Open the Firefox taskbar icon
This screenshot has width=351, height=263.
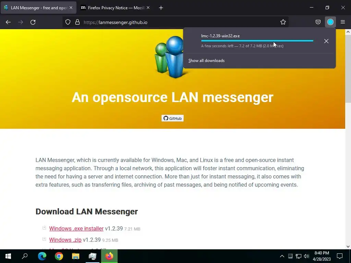coord(109,256)
